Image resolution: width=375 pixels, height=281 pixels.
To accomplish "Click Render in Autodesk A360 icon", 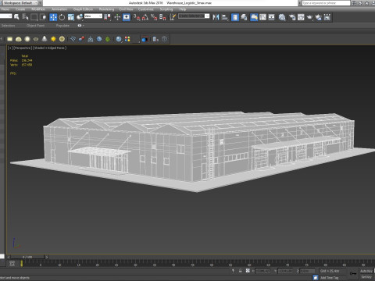I will (x=319, y=17).
